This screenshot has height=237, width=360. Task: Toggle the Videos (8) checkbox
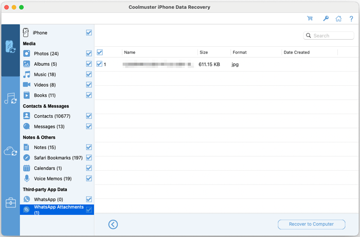pos(89,85)
